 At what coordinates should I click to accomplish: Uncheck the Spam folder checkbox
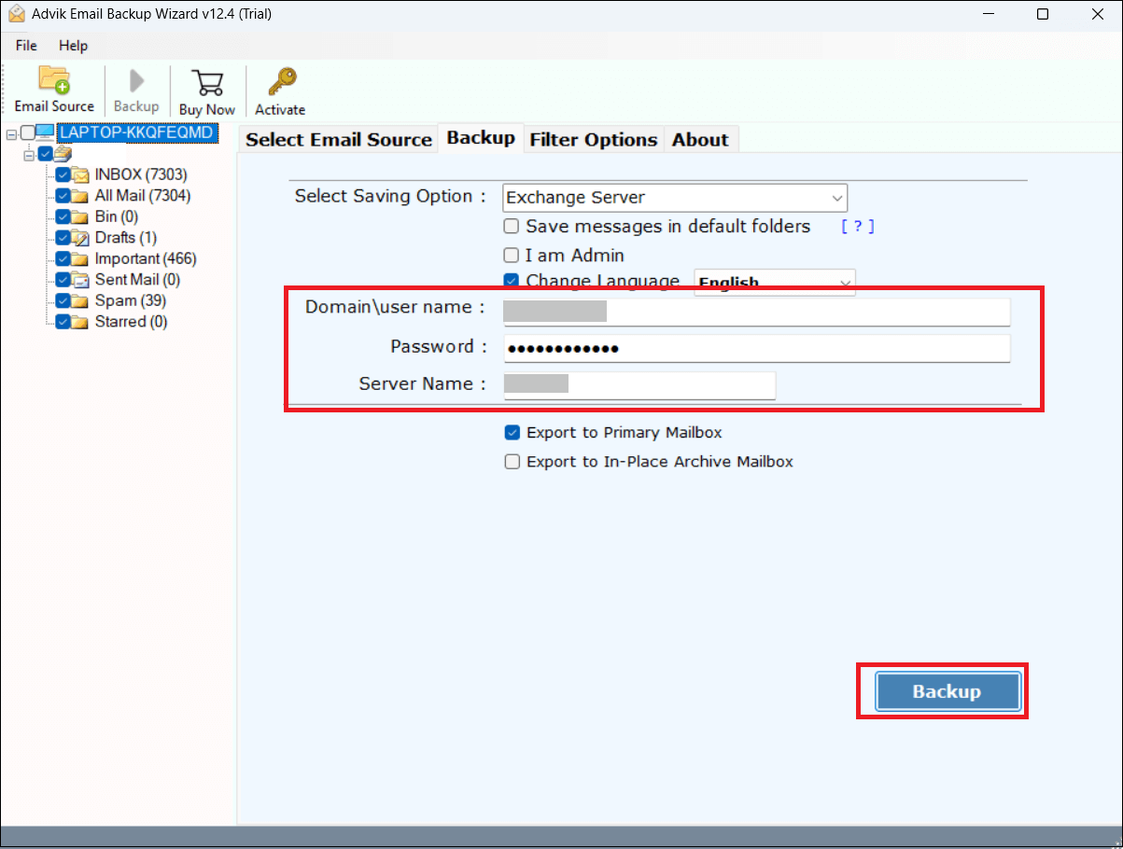63,300
